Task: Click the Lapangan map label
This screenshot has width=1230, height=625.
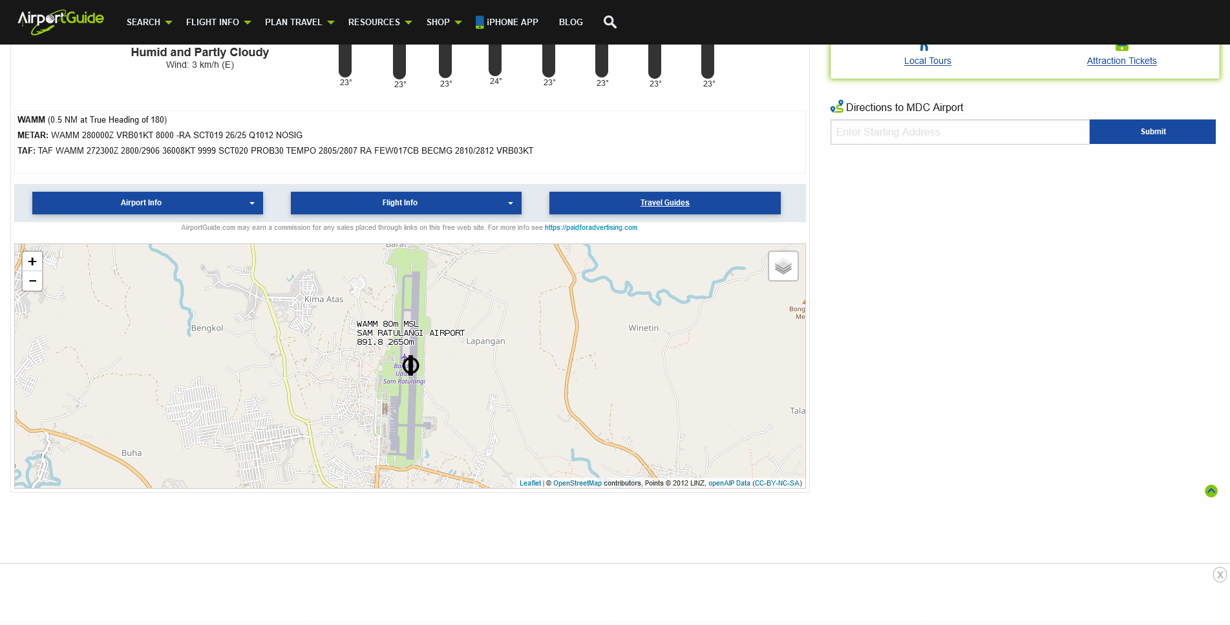Action: (485, 342)
